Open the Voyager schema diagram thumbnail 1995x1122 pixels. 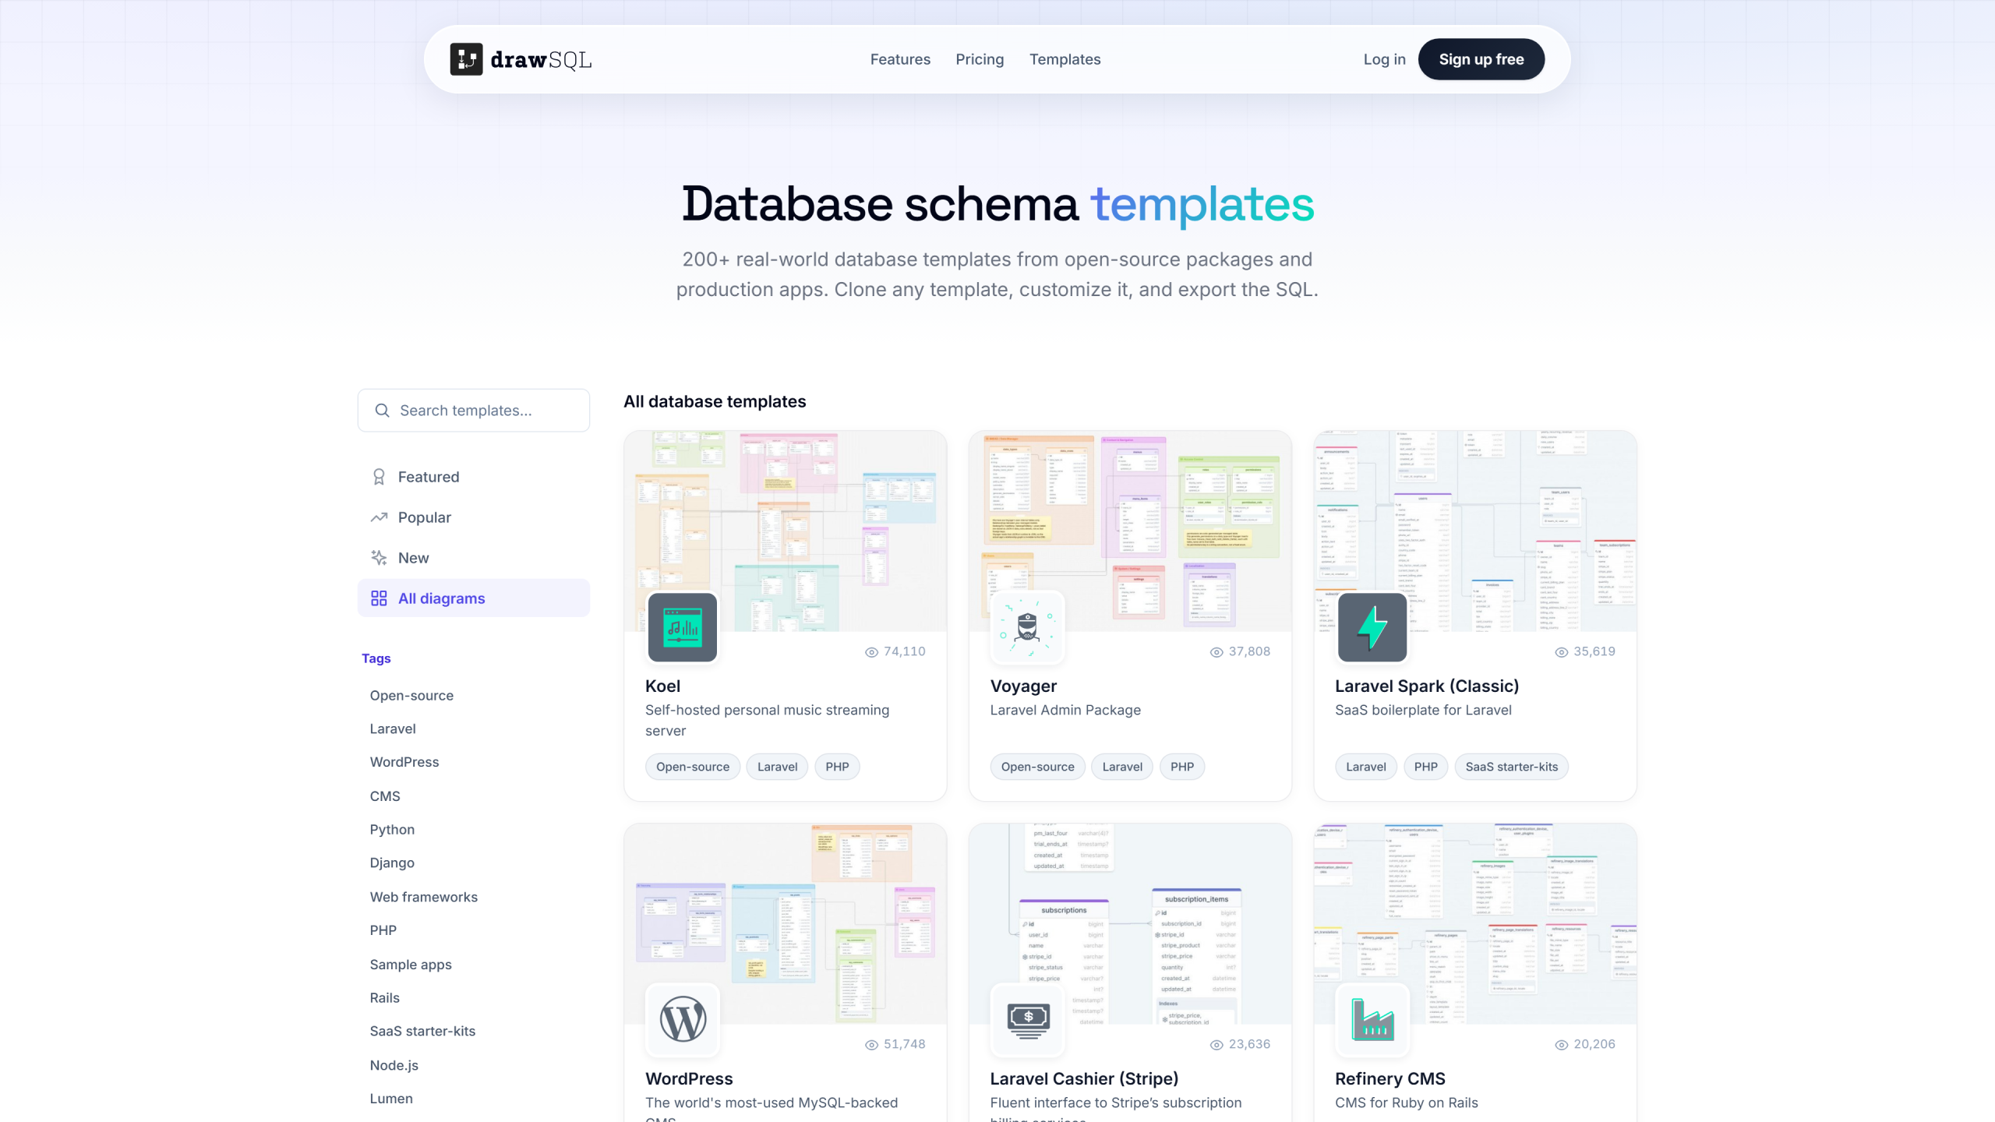click(x=1130, y=531)
